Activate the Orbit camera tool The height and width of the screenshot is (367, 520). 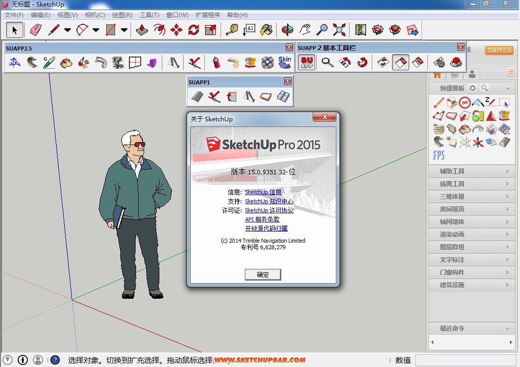click(287, 30)
